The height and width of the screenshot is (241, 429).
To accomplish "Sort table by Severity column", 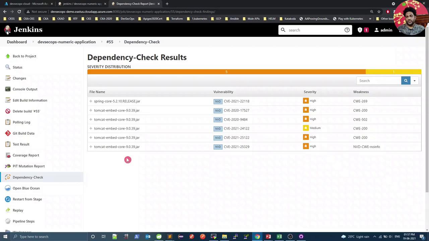I will pos(310,92).
